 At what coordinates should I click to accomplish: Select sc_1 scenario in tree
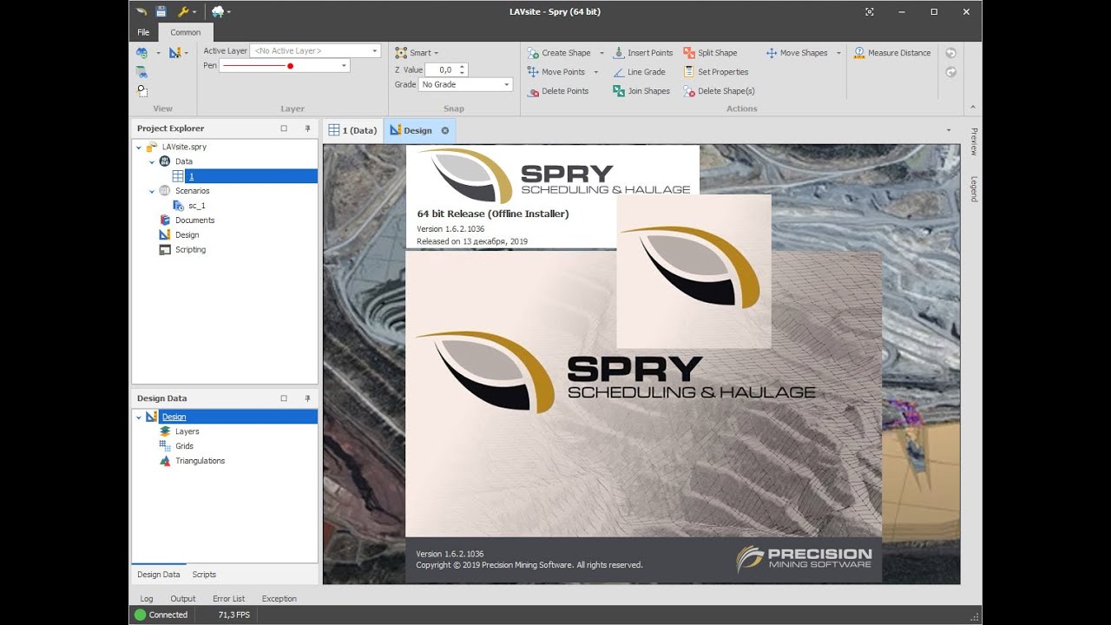point(196,206)
